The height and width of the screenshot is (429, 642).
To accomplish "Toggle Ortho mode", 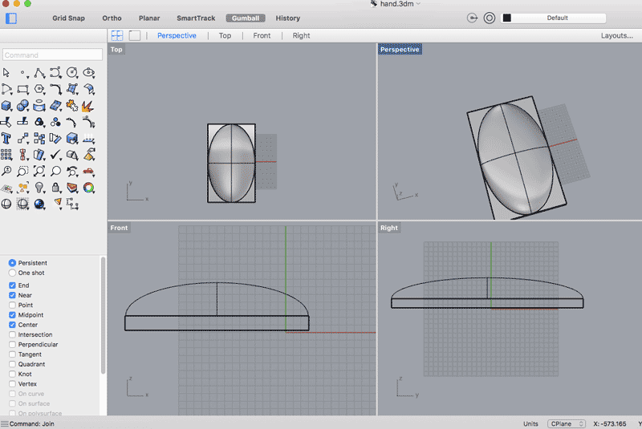I will pos(112,18).
